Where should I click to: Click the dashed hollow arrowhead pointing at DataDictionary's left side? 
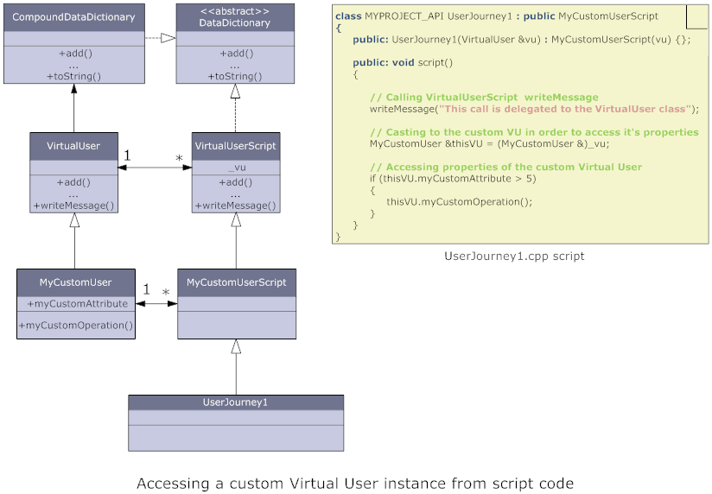point(168,38)
